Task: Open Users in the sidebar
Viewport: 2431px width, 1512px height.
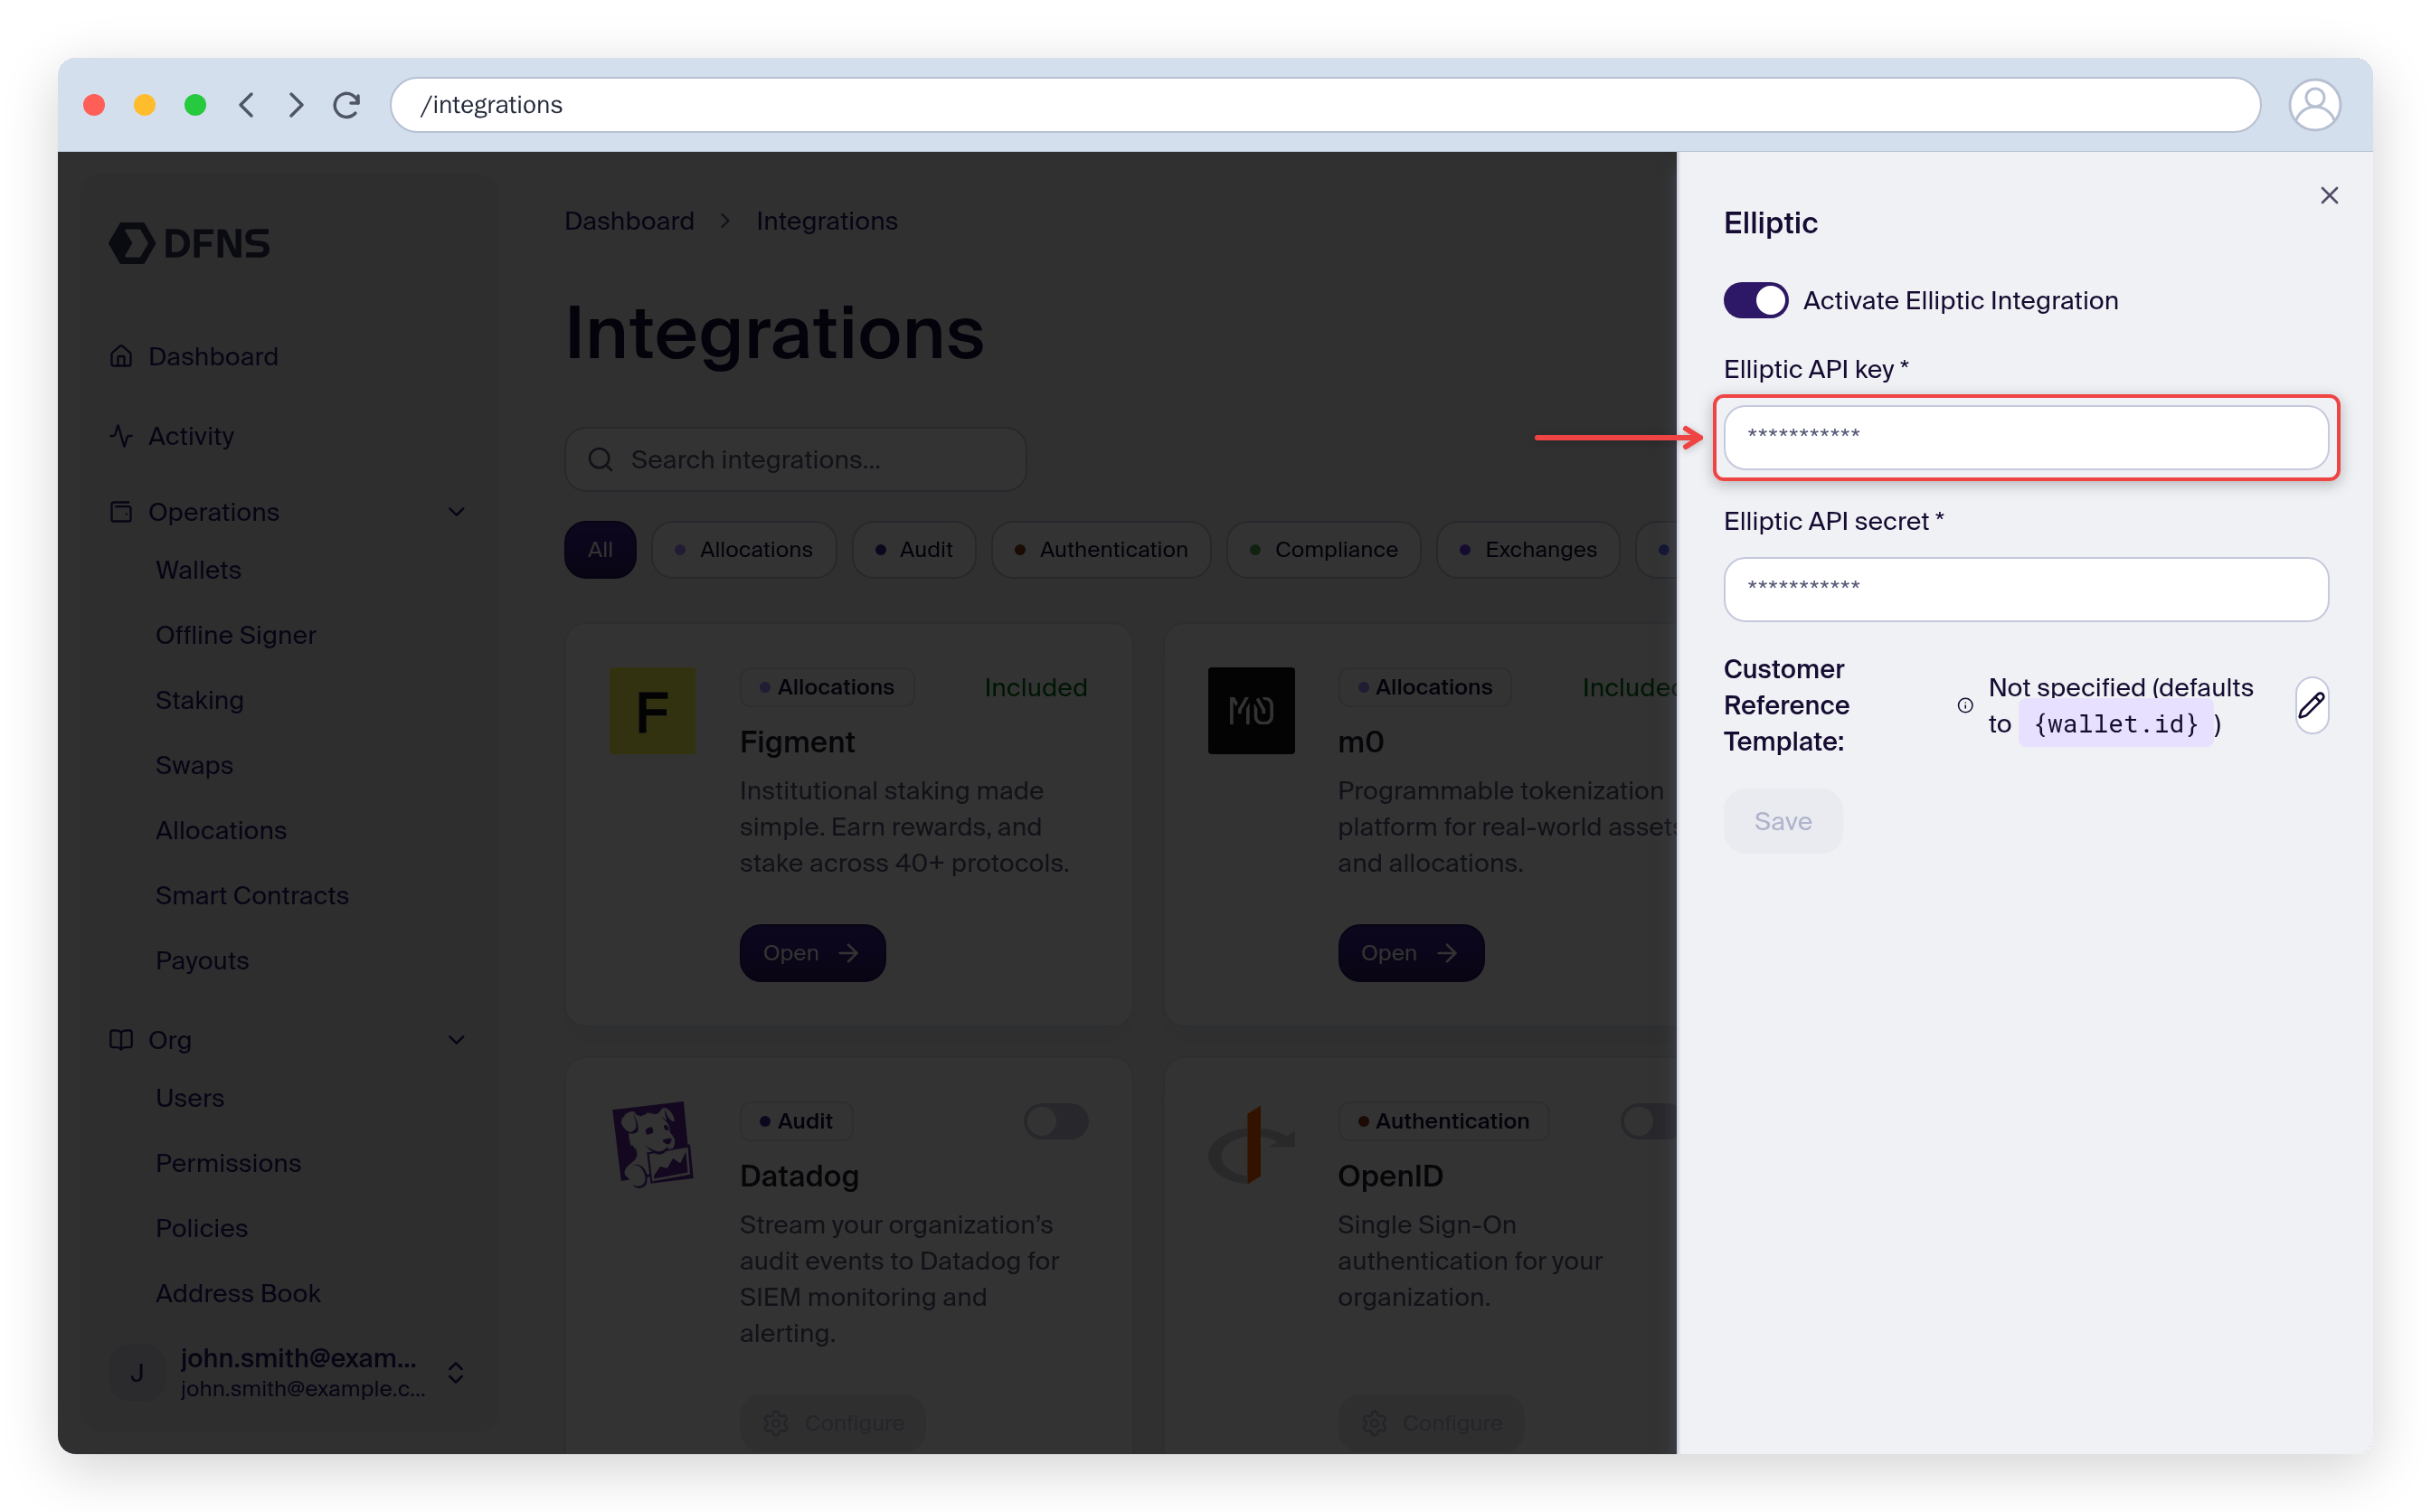Action: click(x=190, y=1098)
